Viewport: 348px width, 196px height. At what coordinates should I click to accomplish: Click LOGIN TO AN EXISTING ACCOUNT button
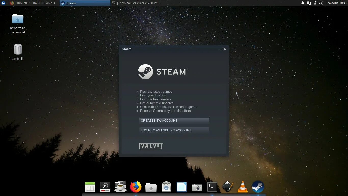click(x=174, y=130)
